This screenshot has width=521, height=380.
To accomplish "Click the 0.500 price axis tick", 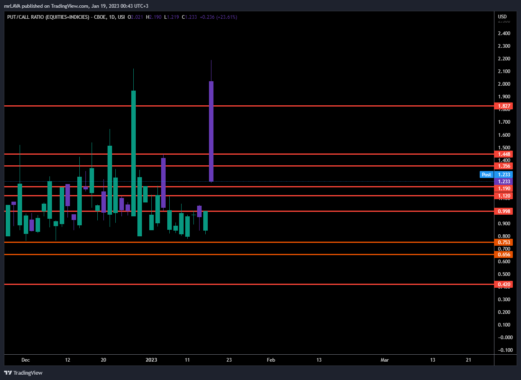I will point(504,274).
